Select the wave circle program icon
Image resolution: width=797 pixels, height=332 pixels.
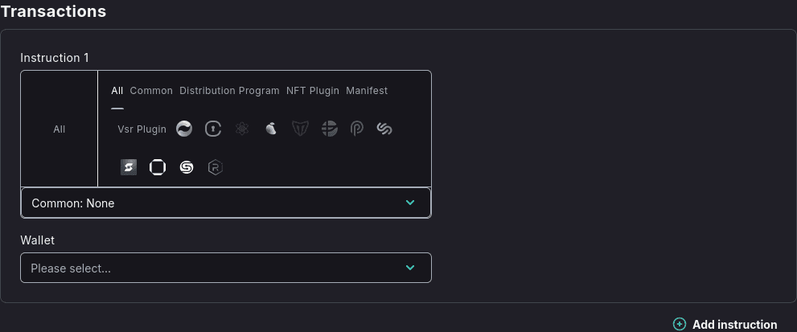point(184,129)
